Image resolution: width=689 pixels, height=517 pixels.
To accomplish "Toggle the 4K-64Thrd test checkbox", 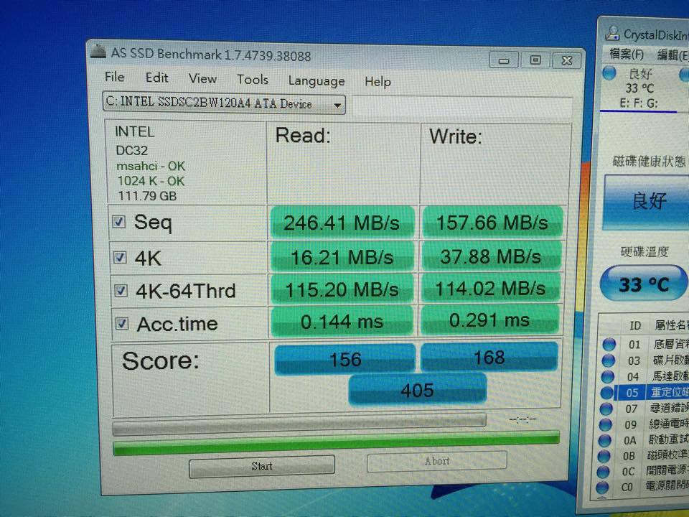I will coord(121,290).
